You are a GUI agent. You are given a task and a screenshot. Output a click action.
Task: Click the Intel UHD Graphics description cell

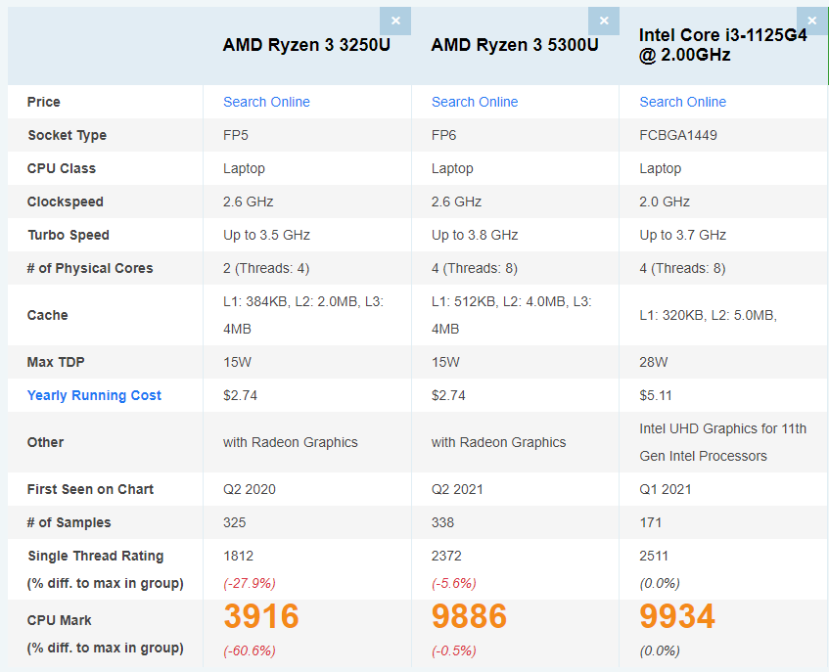[722, 442]
